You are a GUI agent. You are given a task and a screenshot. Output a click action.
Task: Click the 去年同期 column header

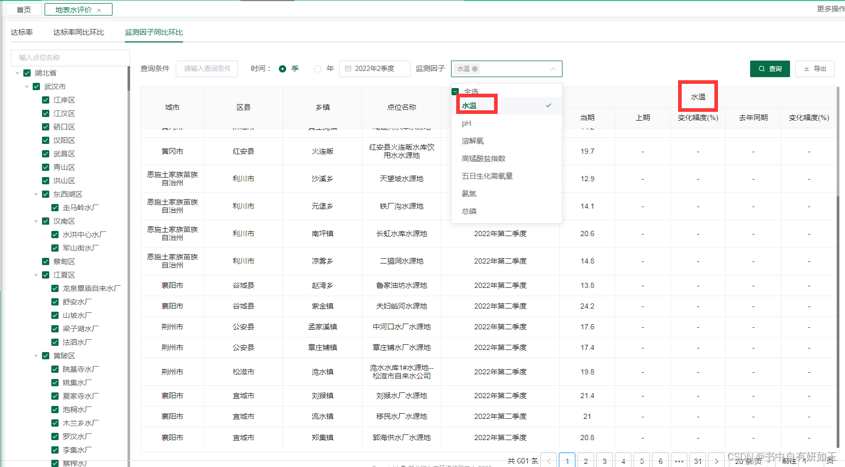[753, 118]
